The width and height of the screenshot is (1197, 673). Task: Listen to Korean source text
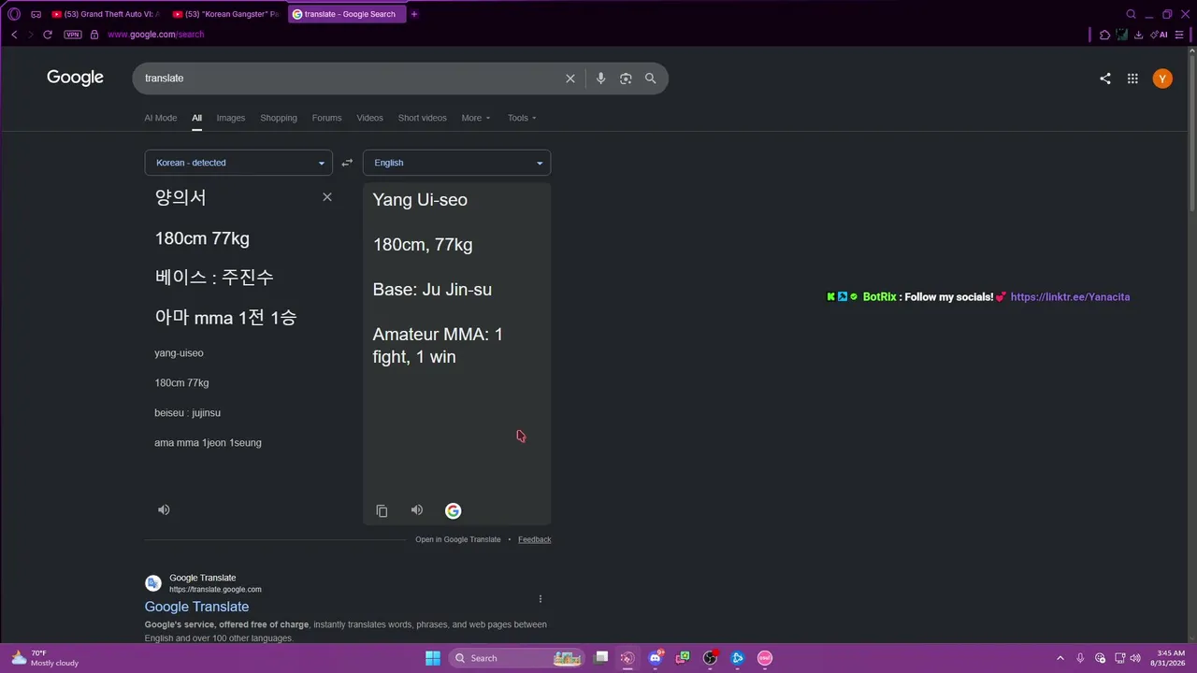(164, 509)
